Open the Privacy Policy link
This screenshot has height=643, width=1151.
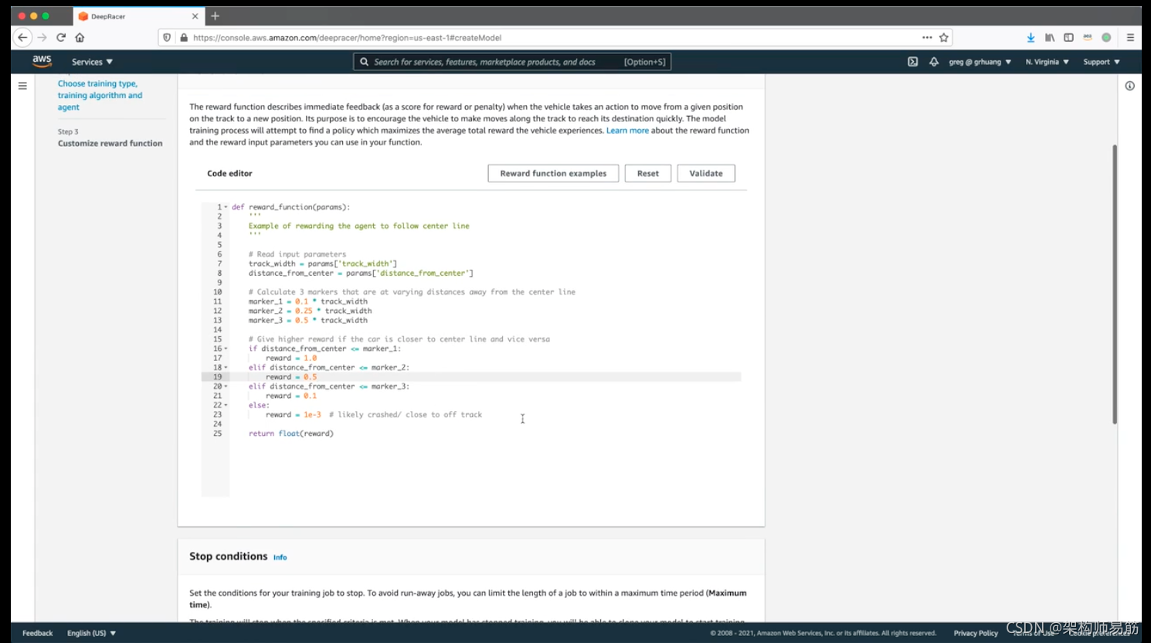976,633
